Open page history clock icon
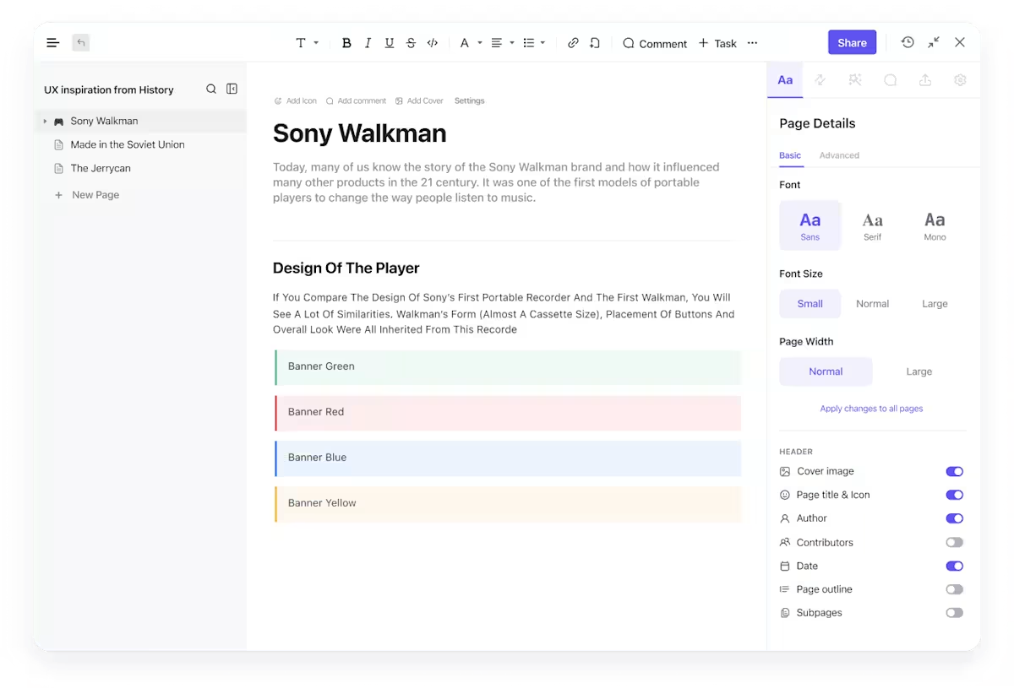This screenshot has width=1014, height=694. [908, 42]
